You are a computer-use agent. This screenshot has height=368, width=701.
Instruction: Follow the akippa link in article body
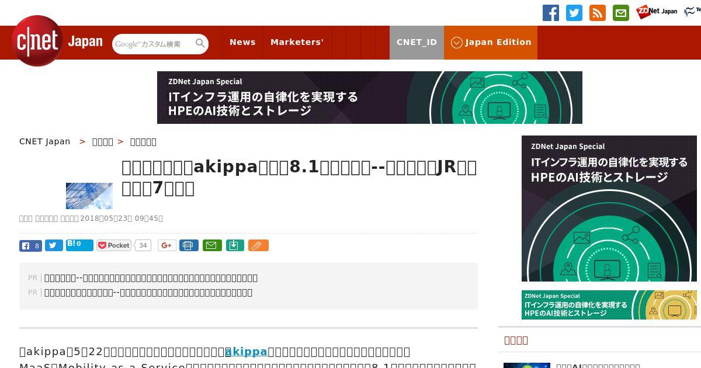[246, 352]
